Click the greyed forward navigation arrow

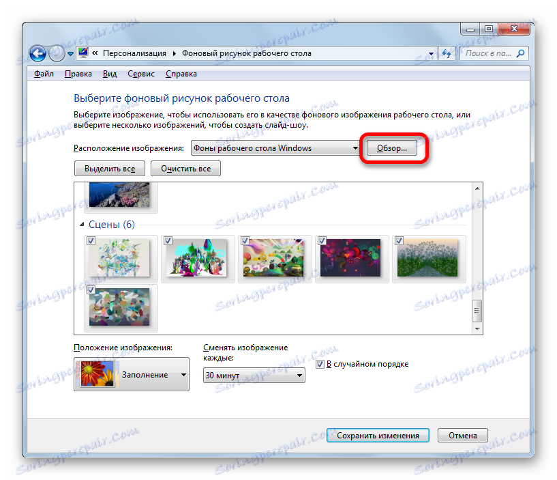tap(57, 54)
